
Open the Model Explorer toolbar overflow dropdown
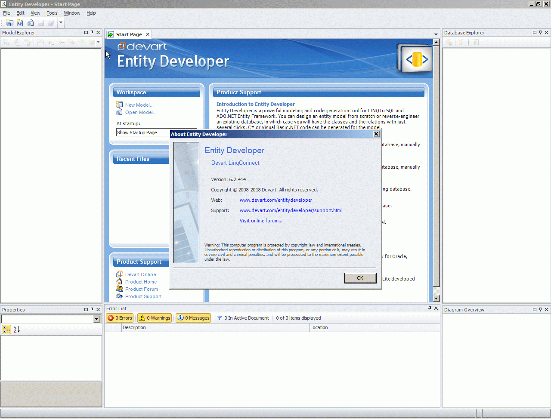click(x=99, y=42)
